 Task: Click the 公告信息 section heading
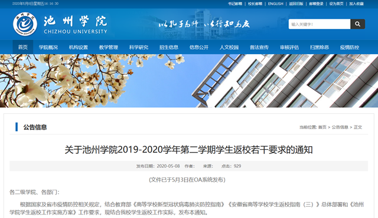tap(35, 127)
